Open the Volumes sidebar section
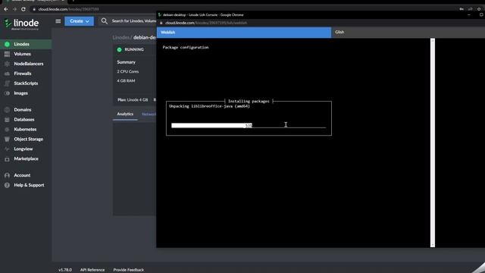 pos(22,54)
